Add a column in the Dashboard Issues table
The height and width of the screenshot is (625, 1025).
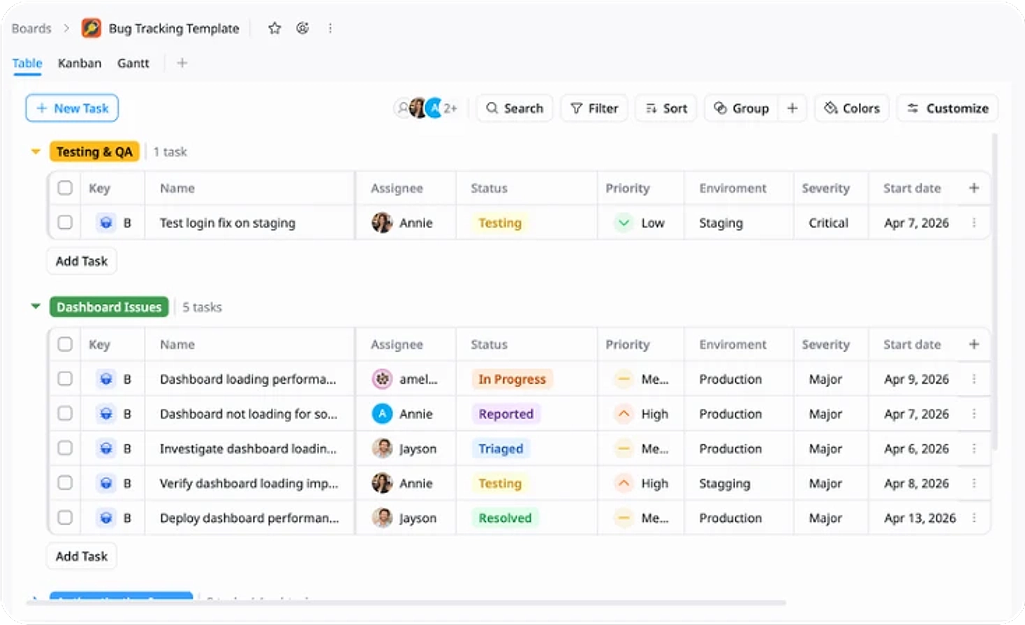(974, 344)
